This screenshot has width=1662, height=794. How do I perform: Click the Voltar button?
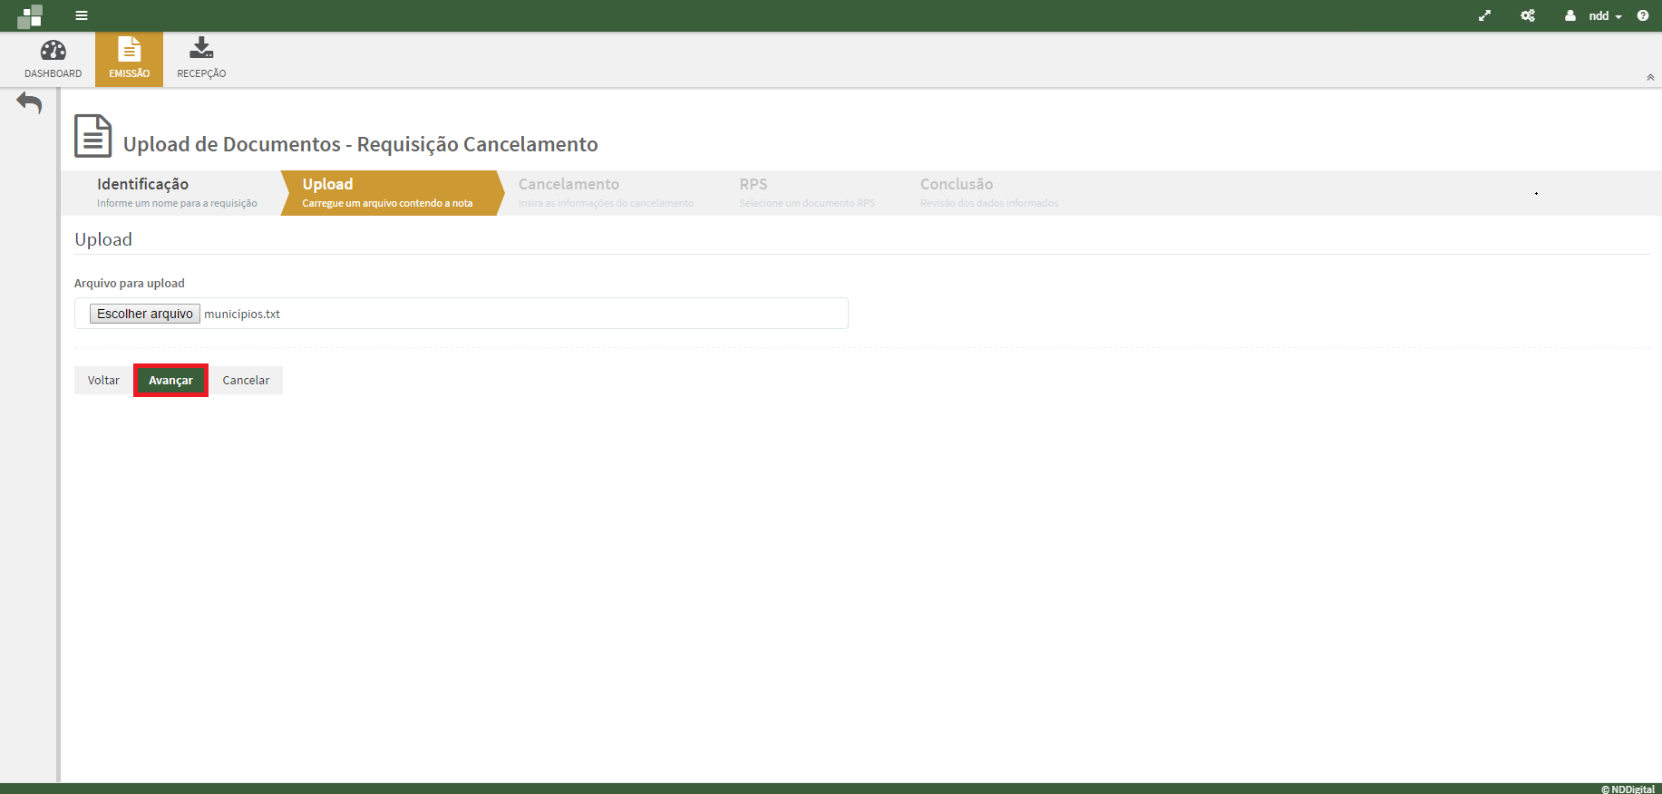[x=103, y=381]
